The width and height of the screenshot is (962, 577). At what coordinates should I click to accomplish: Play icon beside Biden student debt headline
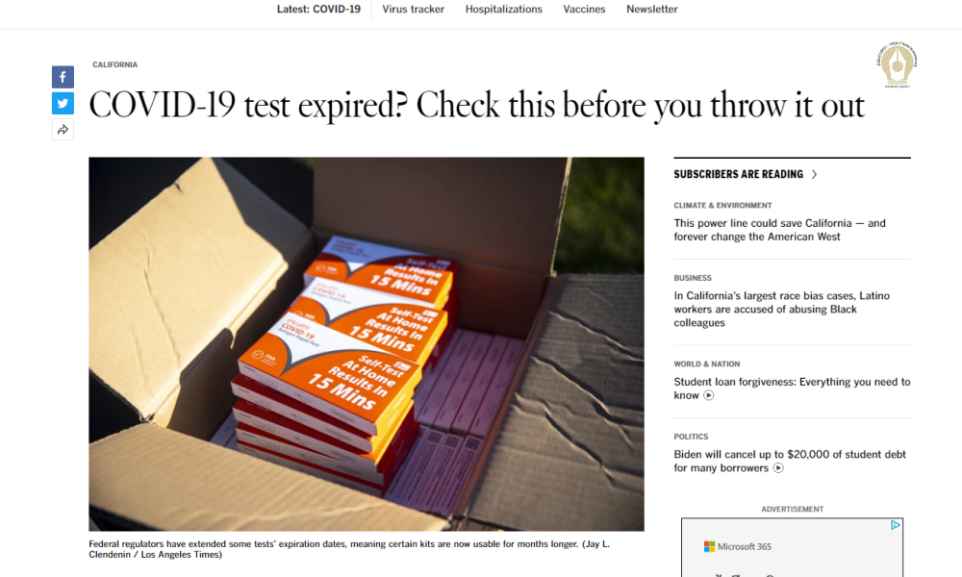(778, 468)
